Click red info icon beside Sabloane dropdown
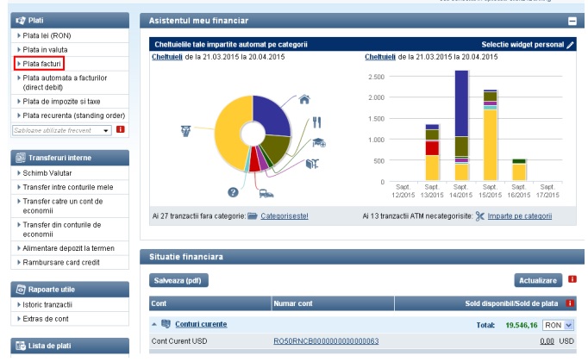Screen dimensions: 588x362 [121, 129]
